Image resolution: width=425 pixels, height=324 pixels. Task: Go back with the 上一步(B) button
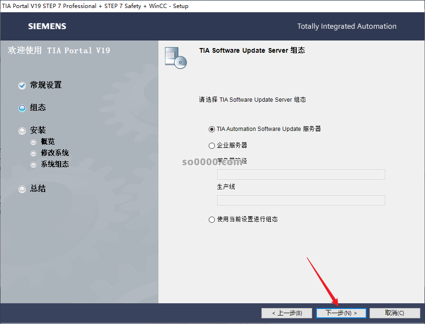(x=287, y=313)
